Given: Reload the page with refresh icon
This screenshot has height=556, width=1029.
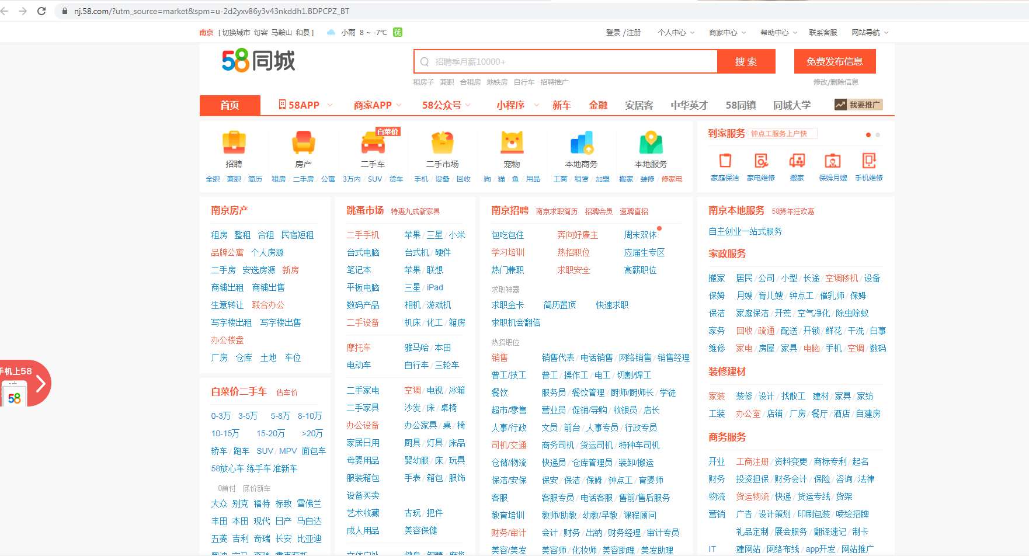Looking at the screenshot, I should (41, 11).
